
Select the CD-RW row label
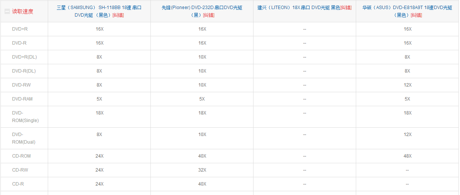coord(20,170)
